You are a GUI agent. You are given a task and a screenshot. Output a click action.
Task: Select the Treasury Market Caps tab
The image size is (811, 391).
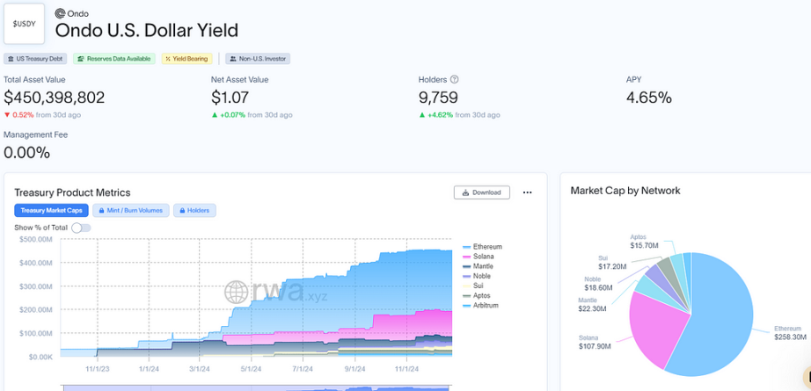(51, 210)
